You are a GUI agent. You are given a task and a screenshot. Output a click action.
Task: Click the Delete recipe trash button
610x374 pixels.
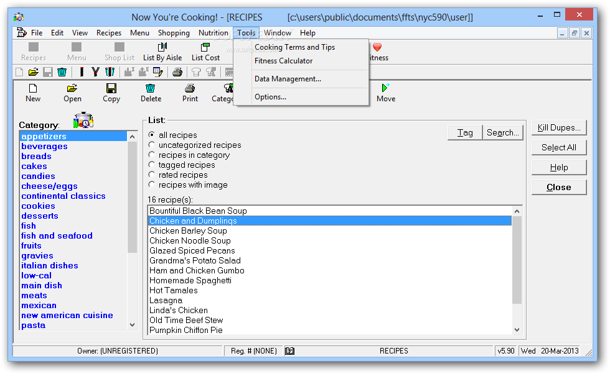(x=151, y=93)
